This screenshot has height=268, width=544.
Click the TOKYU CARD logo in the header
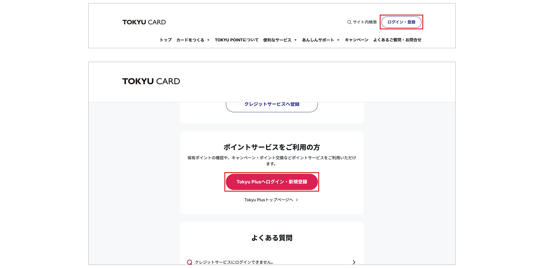(x=144, y=22)
